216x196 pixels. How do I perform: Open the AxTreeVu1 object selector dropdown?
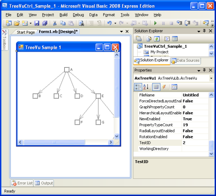(x=211, y=79)
